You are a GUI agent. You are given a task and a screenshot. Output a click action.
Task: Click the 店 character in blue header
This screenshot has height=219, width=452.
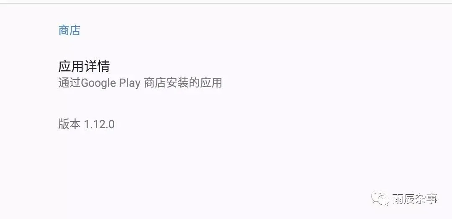(75, 30)
